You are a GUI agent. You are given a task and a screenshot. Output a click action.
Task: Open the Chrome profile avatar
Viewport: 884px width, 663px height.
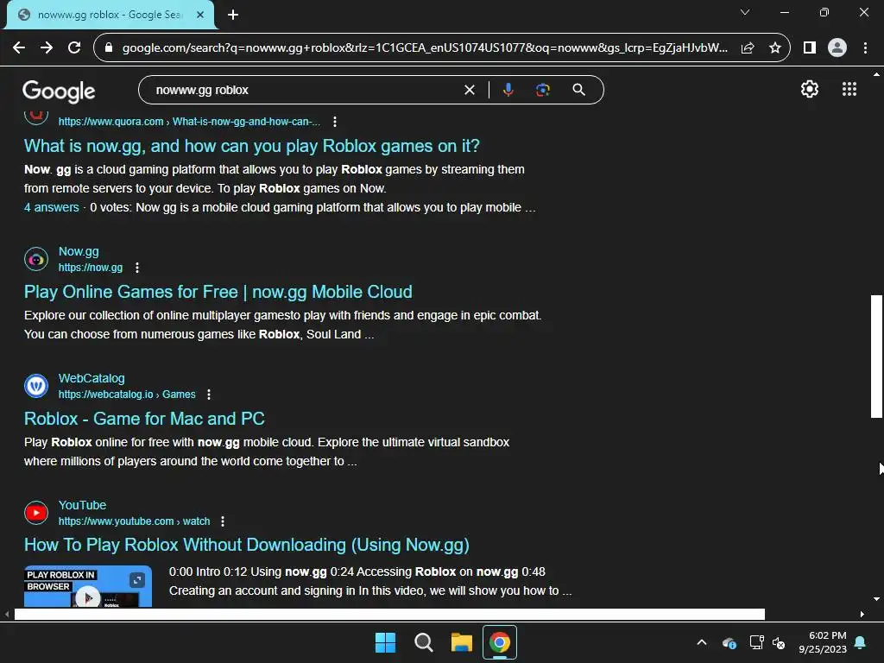point(837,48)
